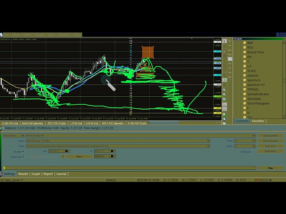The image size is (286, 214).
Task: Switch to the Journal tab
Action: [61, 174]
